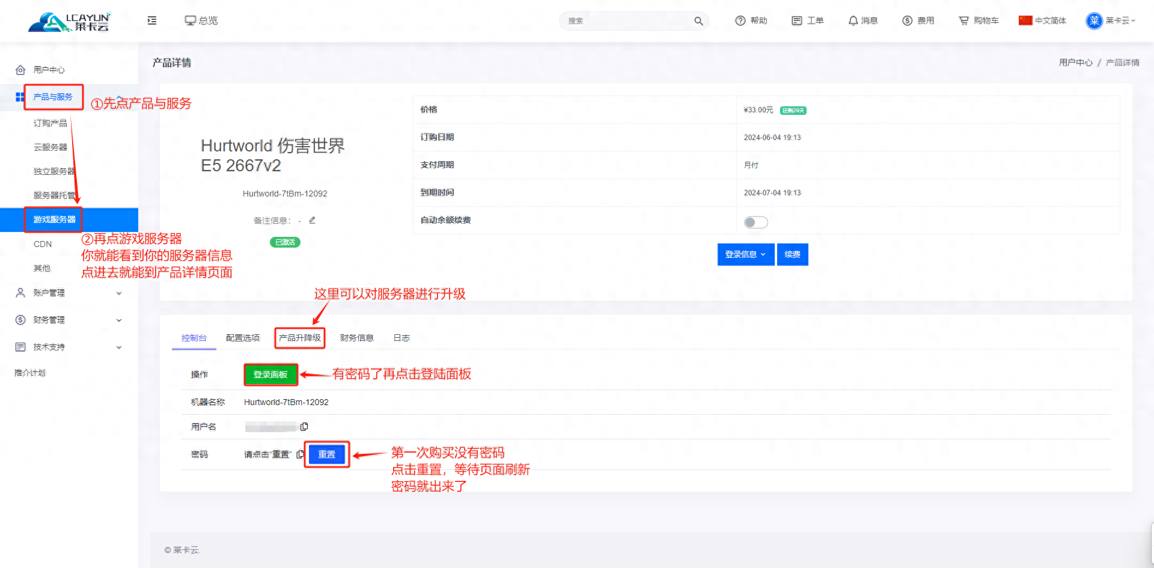Screen dimensions: 1154x568
Task: Copy the password with the copy icon
Action: 300,454
